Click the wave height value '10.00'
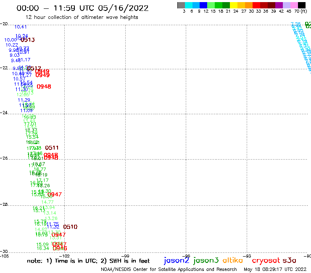311x273 pixels. (x=11, y=40)
